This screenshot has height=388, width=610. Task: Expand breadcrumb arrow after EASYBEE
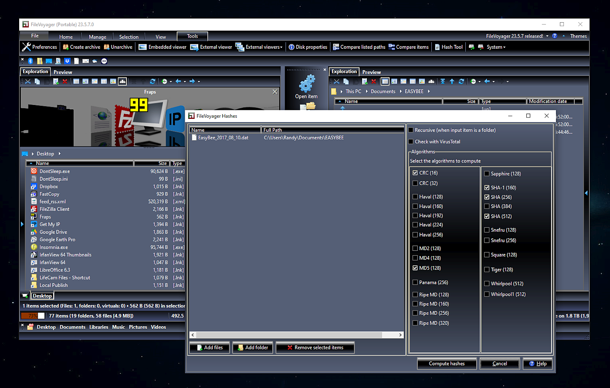(x=429, y=91)
